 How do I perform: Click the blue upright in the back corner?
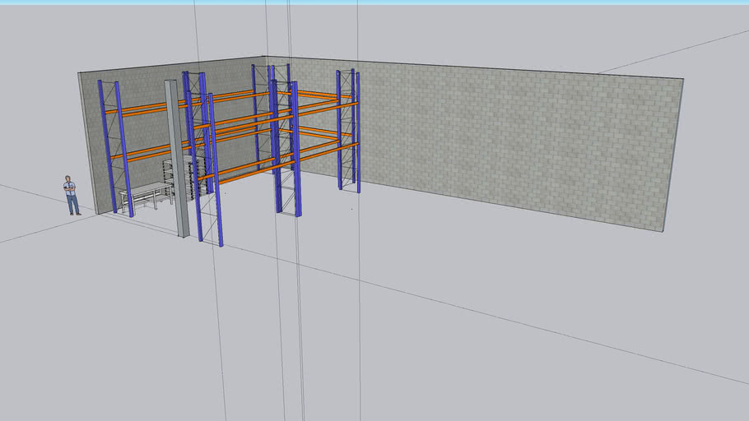[256, 115]
